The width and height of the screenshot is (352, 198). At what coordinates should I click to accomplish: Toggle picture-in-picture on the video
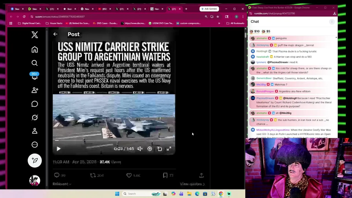[x=159, y=149]
